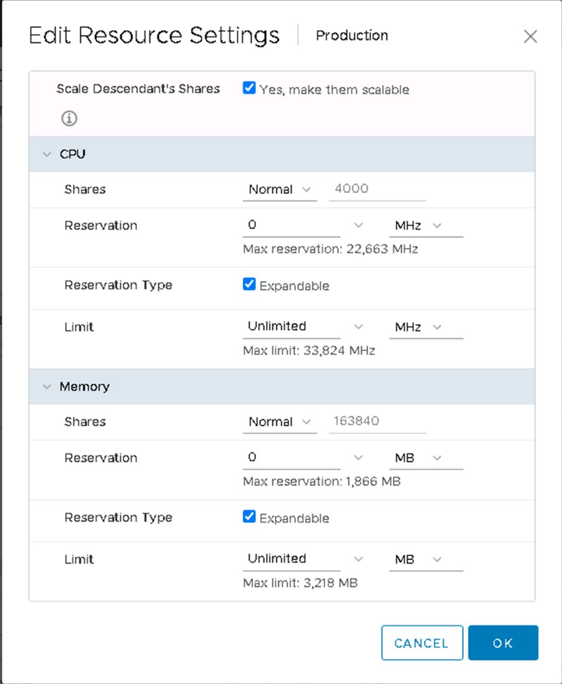Uncheck Yes, make them scalable
The image size is (562, 684).
[249, 89]
